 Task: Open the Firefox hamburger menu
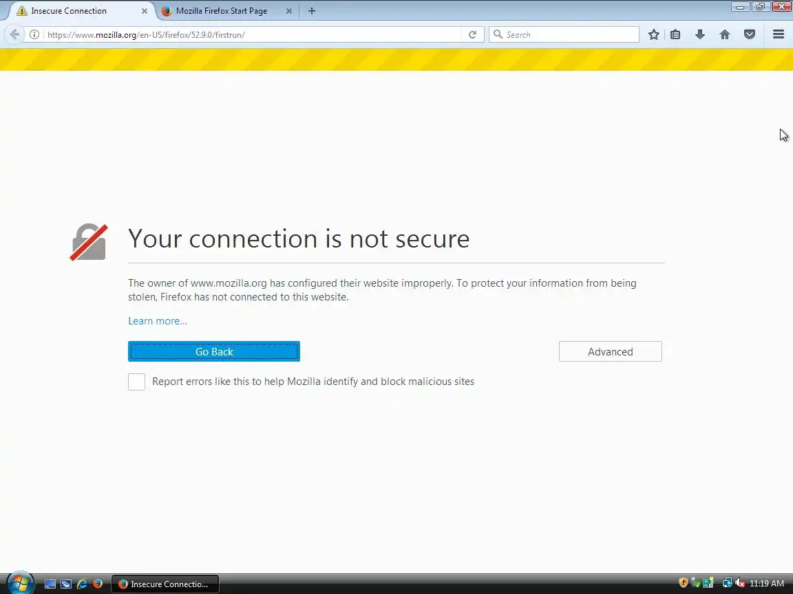tap(779, 34)
